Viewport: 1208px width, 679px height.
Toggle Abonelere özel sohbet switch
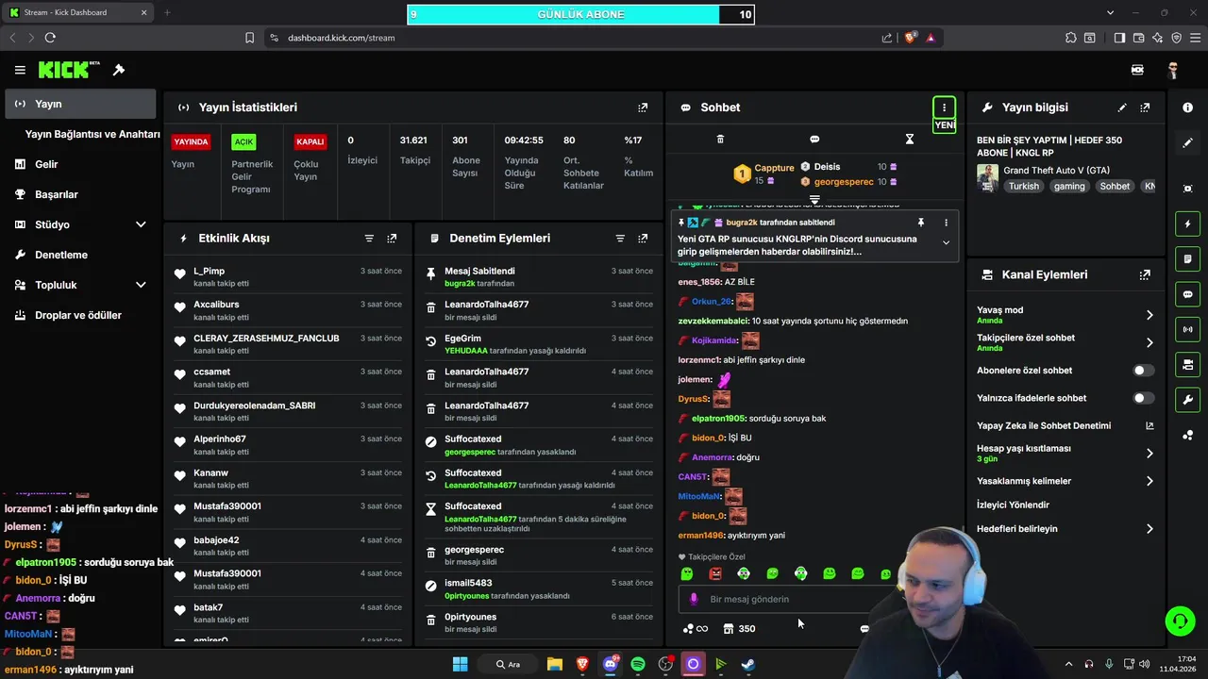(1144, 371)
